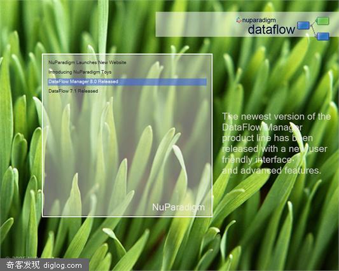
Task: Select the green dataflow node icon
Action: tap(322, 21)
